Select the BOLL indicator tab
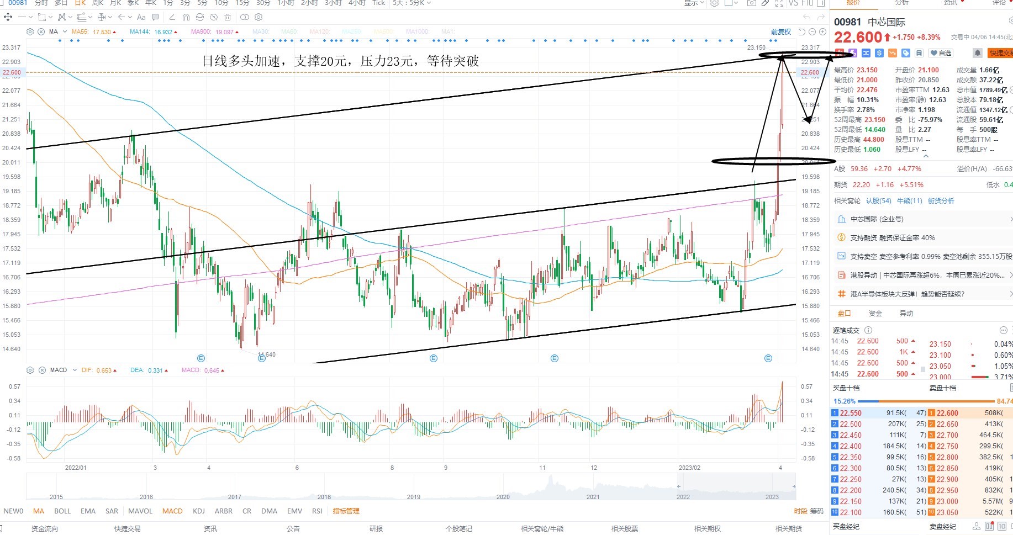The image size is (1013, 535). [x=62, y=511]
